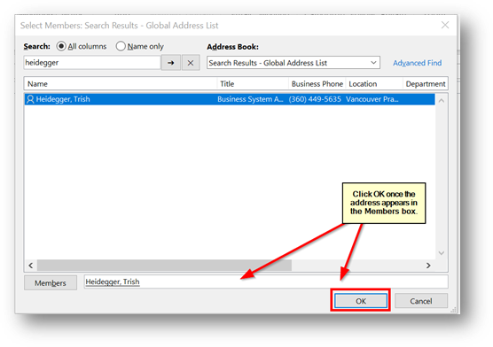Click into the heidegger search field
Screen dimensions: 493x347
[92, 63]
